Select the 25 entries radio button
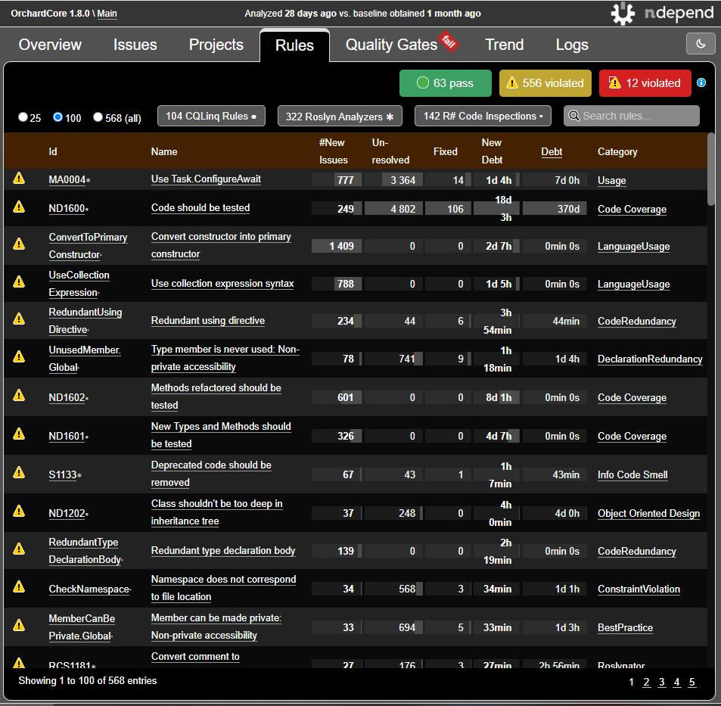 (x=23, y=116)
